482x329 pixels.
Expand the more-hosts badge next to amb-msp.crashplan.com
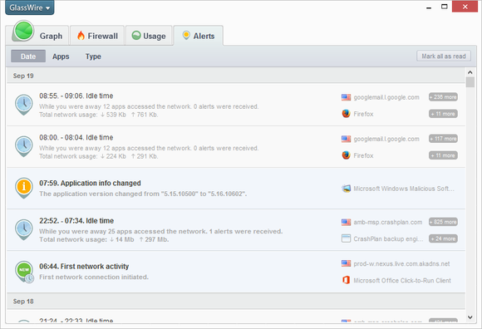[x=443, y=222]
